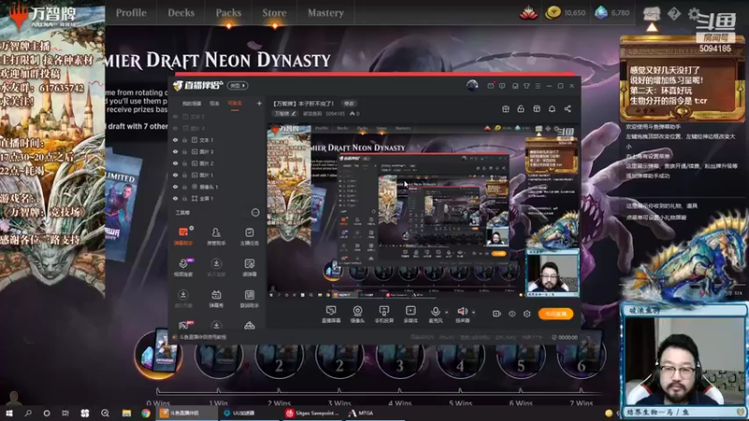This screenshot has height=421, width=749.
Task: Expand the microphone device dropdown arrow
Action: click(447, 312)
